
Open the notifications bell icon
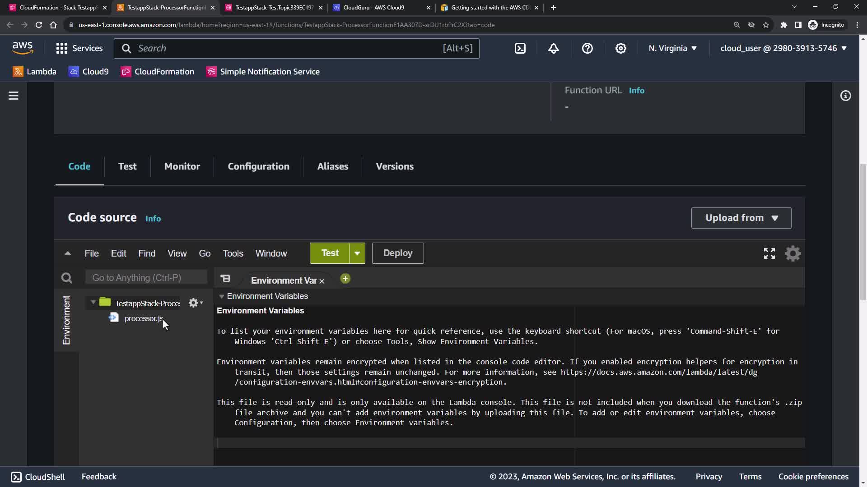(554, 48)
